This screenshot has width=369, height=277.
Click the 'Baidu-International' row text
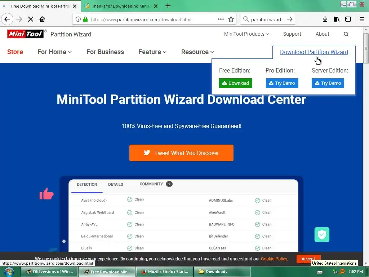pos(97,236)
